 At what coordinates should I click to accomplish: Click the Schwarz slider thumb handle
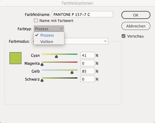[x=42, y=80]
